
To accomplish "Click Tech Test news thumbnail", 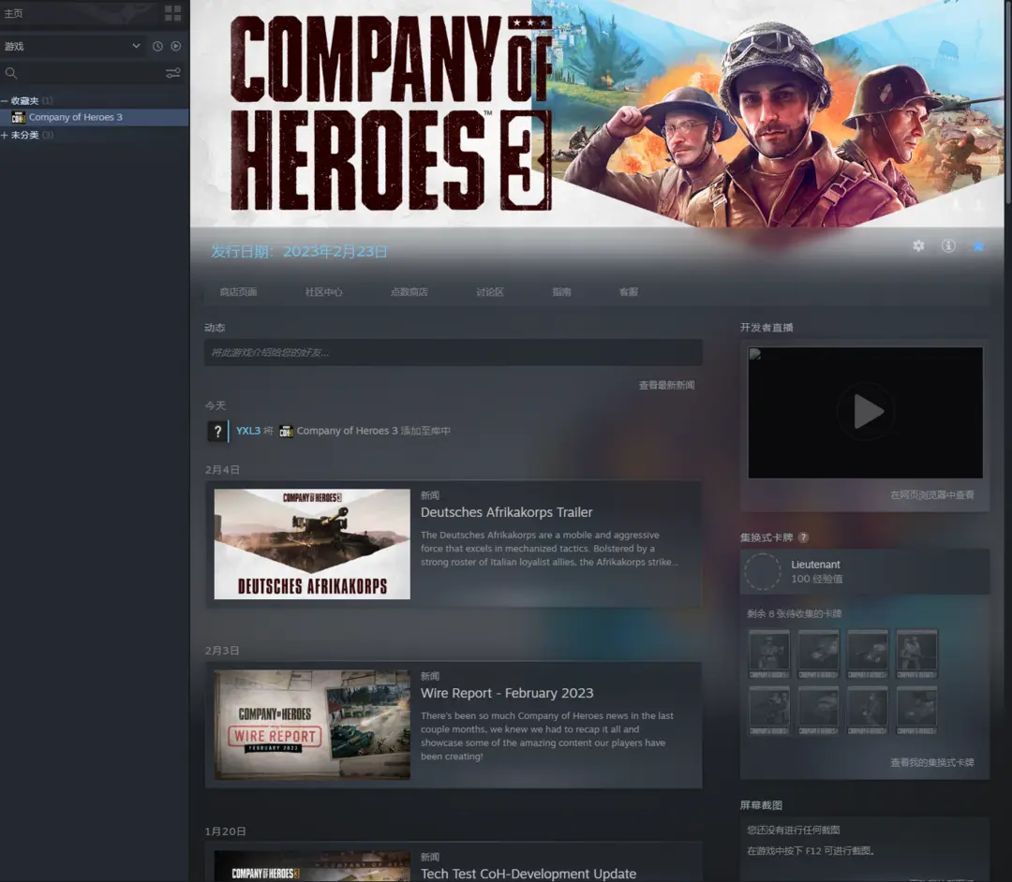I will tap(312, 866).
